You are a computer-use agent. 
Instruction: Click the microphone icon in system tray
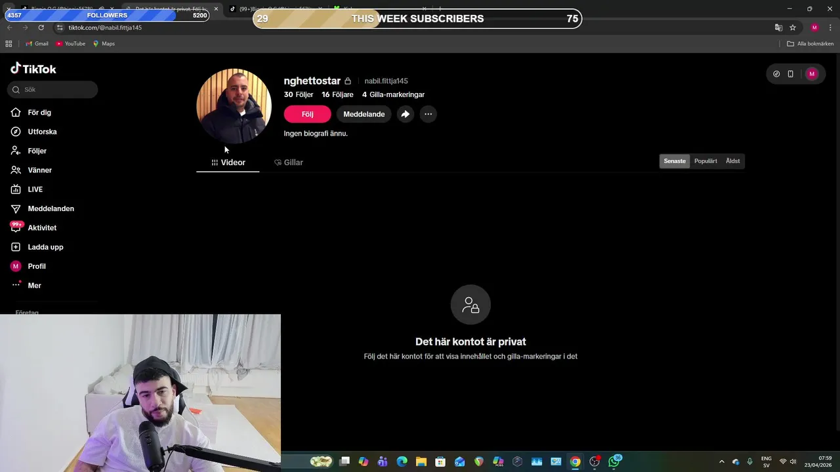749,462
